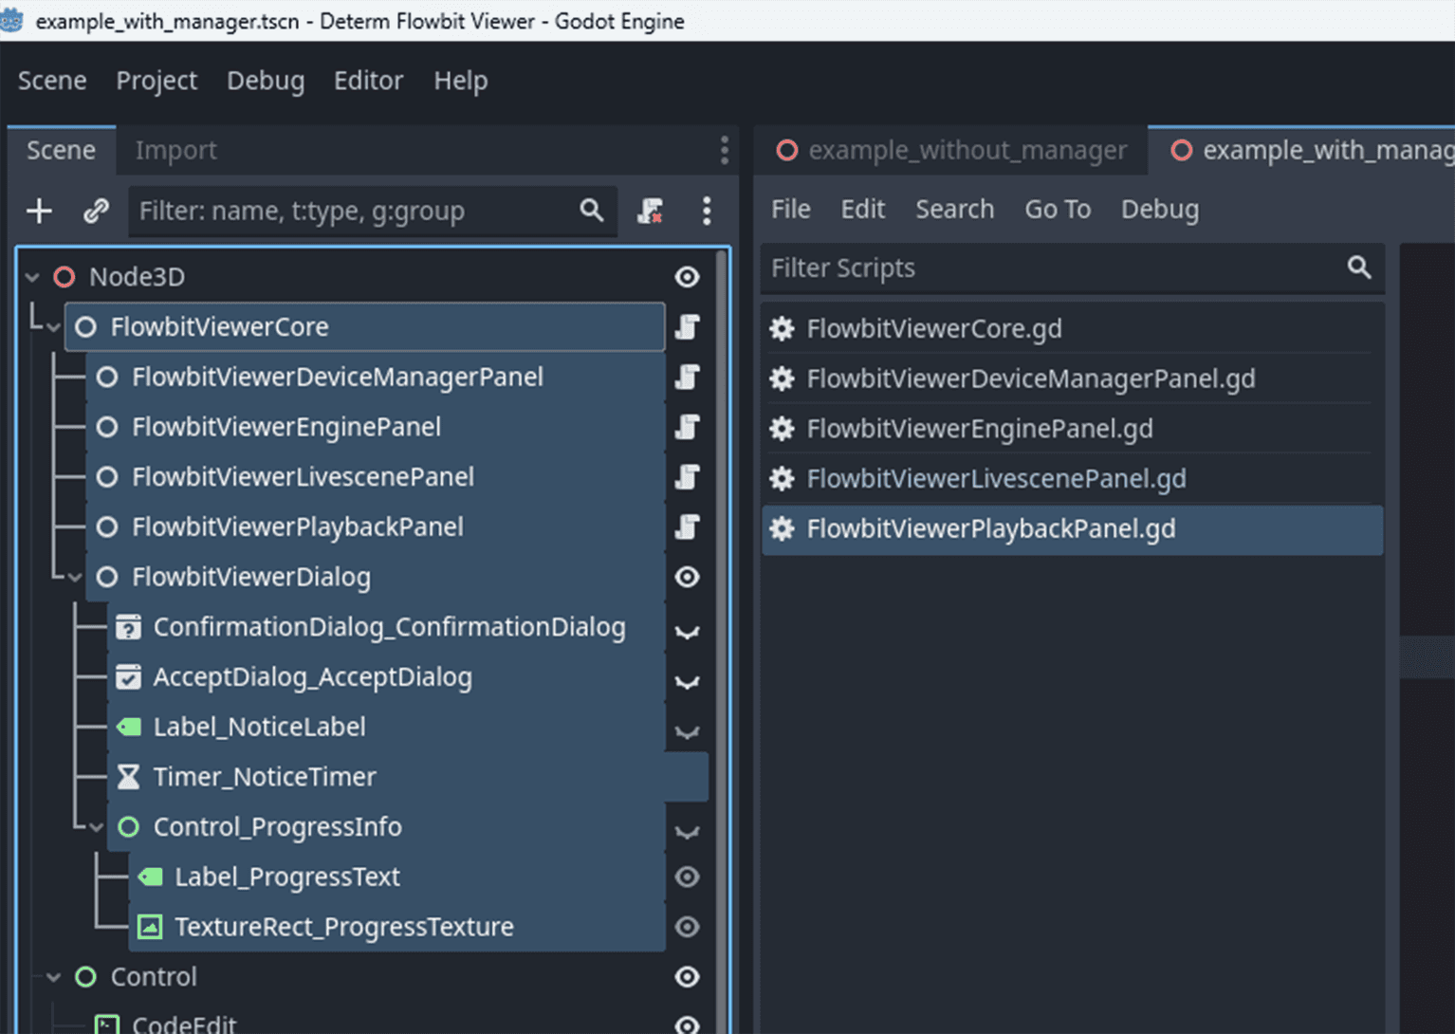Image resolution: width=1455 pixels, height=1034 pixels.
Task: Open the Editor menu
Action: (368, 81)
